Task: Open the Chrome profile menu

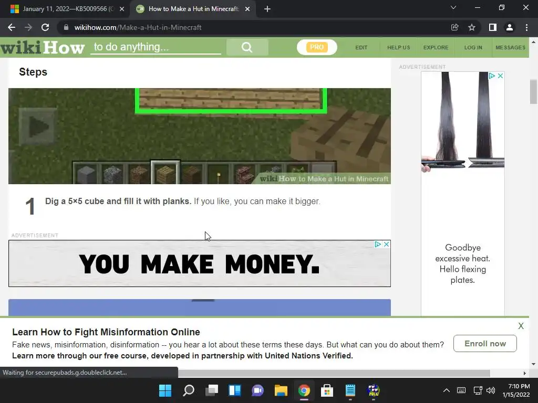Action: pyautogui.click(x=510, y=27)
